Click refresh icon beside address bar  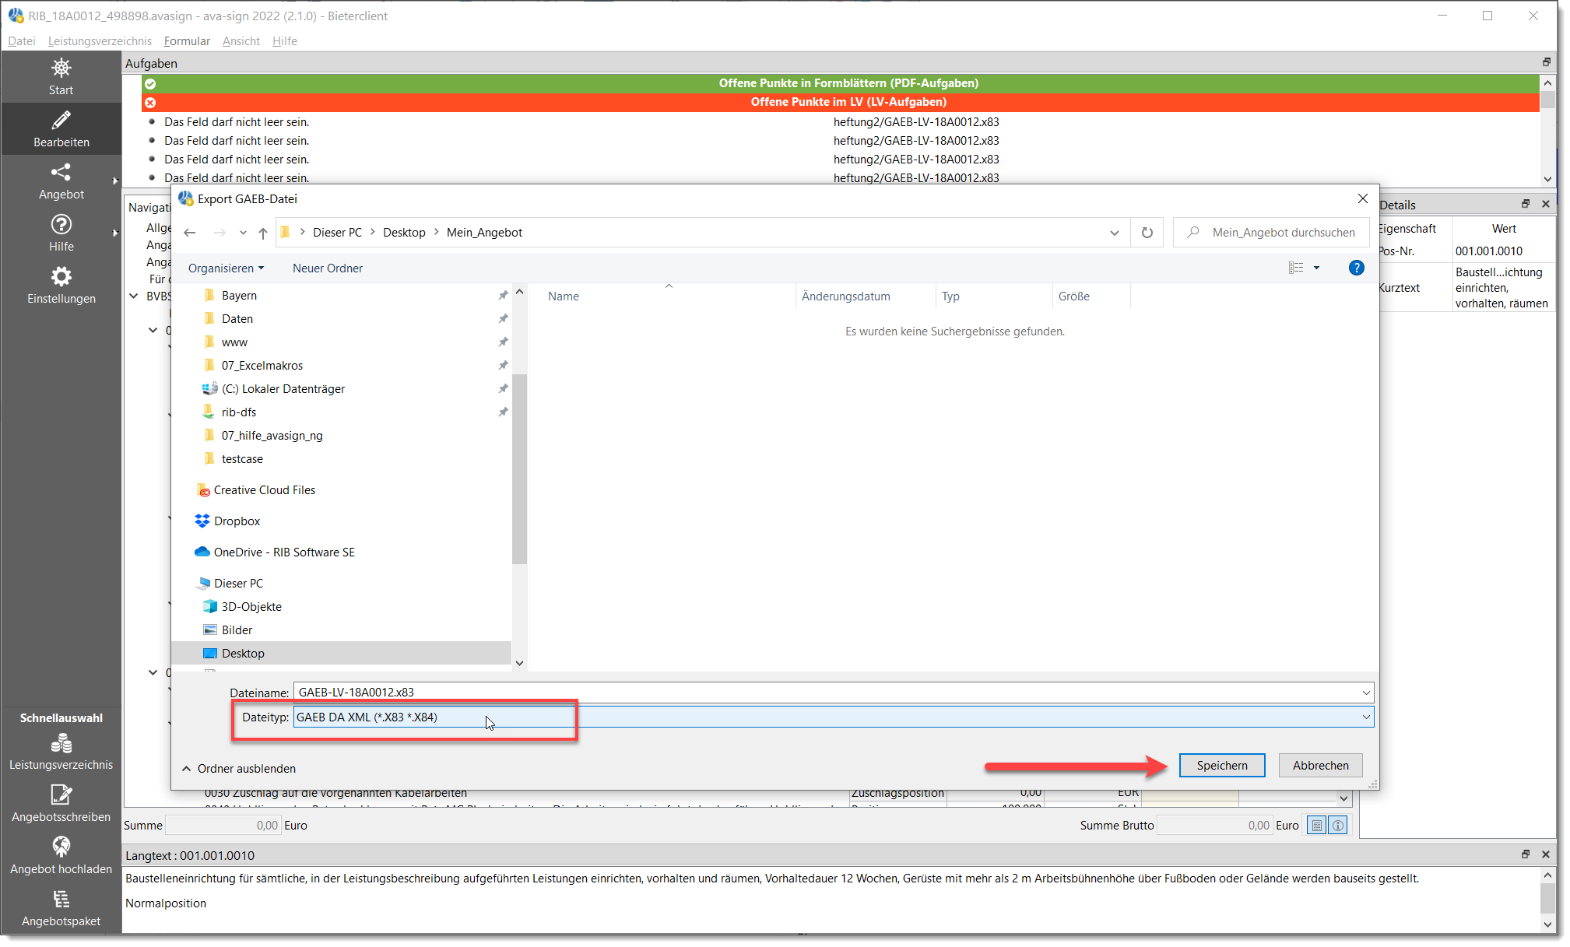(x=1147, y=233)
